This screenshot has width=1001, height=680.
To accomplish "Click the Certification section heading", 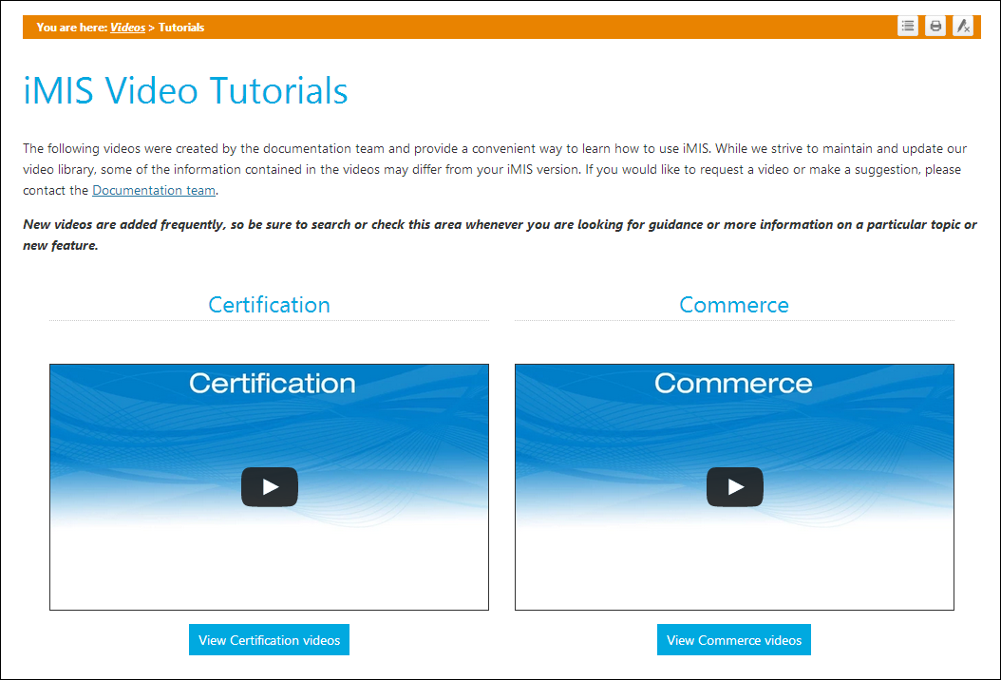I will click(270, 305).
